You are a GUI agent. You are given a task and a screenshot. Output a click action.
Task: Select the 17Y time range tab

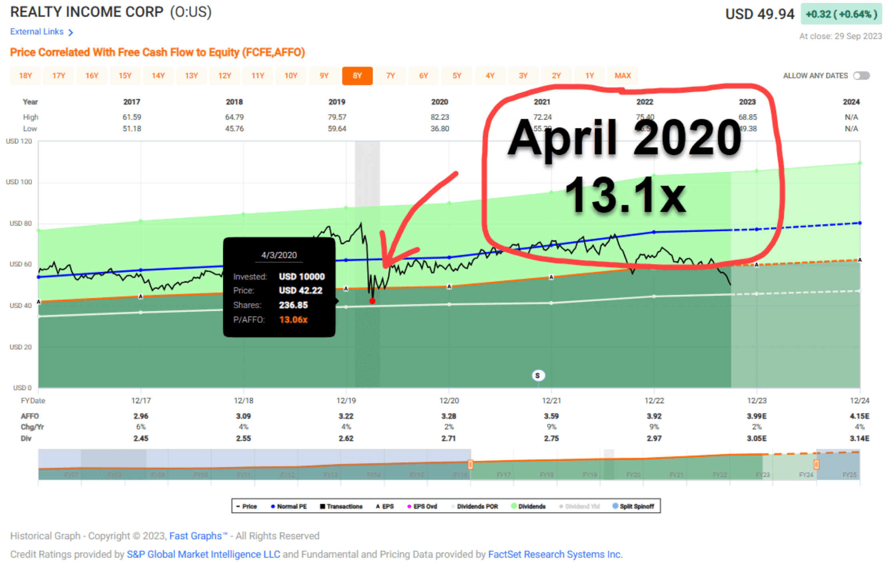tap(59, 76)
